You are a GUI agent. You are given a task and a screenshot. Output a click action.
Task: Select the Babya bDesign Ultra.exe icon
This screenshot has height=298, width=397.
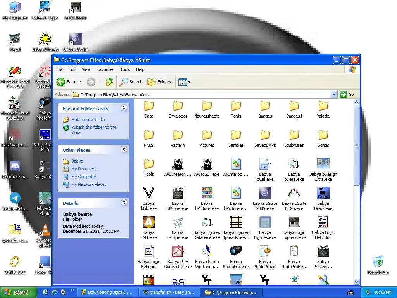click(323, 163)
